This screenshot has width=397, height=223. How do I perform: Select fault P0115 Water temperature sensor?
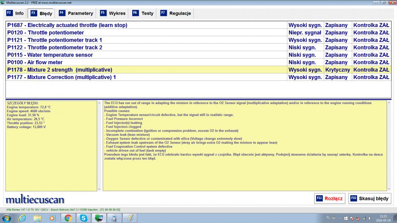[x=198, y=55]
